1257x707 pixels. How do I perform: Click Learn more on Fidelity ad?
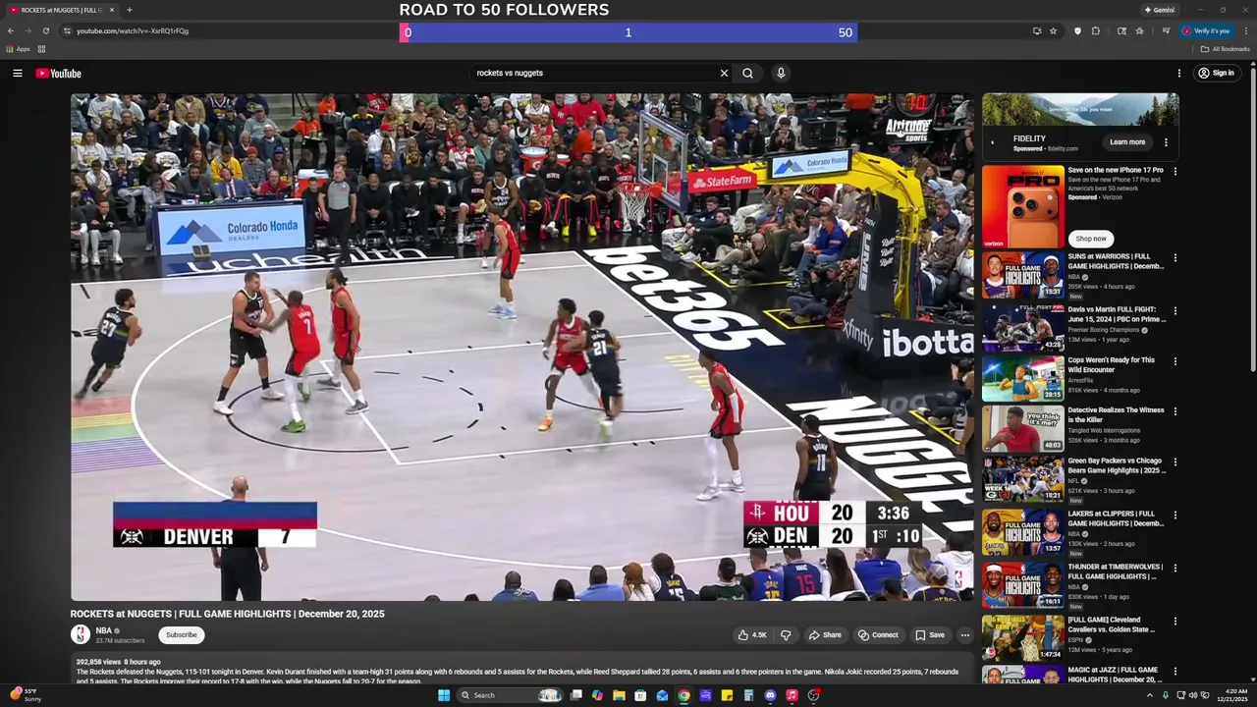click(x=1127, y=142)
